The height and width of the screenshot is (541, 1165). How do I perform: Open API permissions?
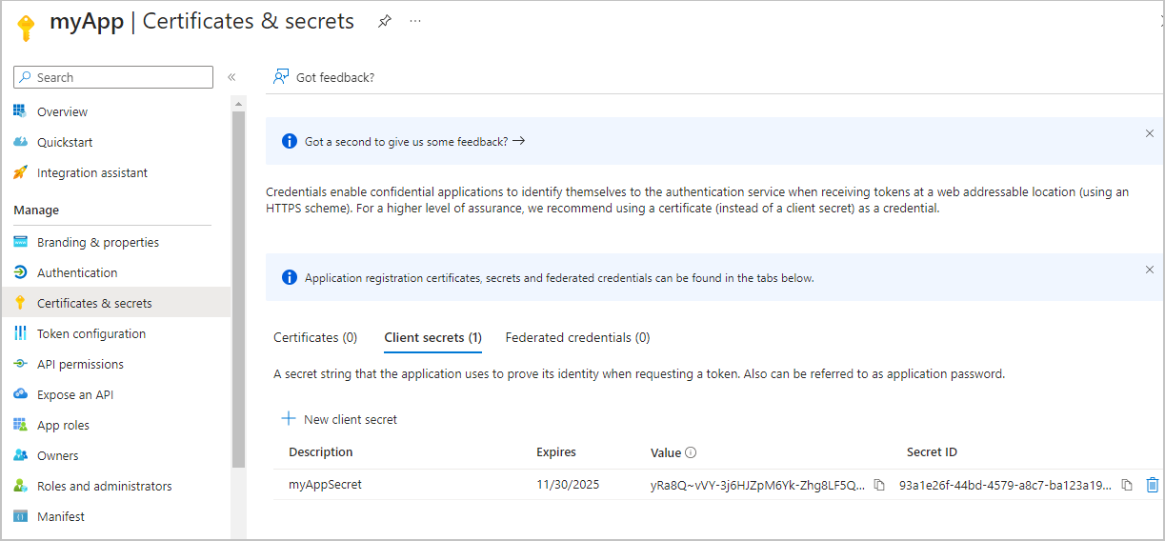click(x=80, y=364)
